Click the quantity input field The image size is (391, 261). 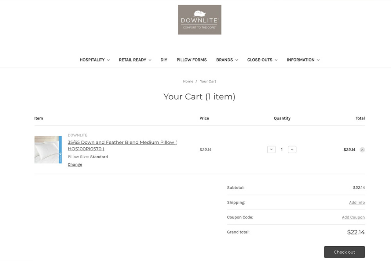click(282, 149)
